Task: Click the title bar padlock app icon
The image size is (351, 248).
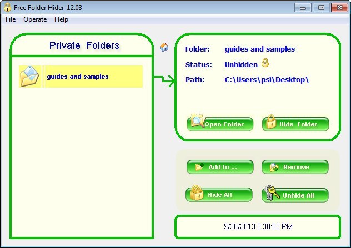Action: point(7,7)
